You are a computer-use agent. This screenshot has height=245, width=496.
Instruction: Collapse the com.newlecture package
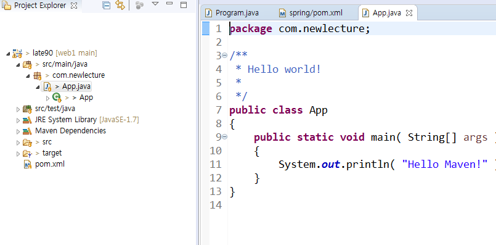[x=28, y=76]
